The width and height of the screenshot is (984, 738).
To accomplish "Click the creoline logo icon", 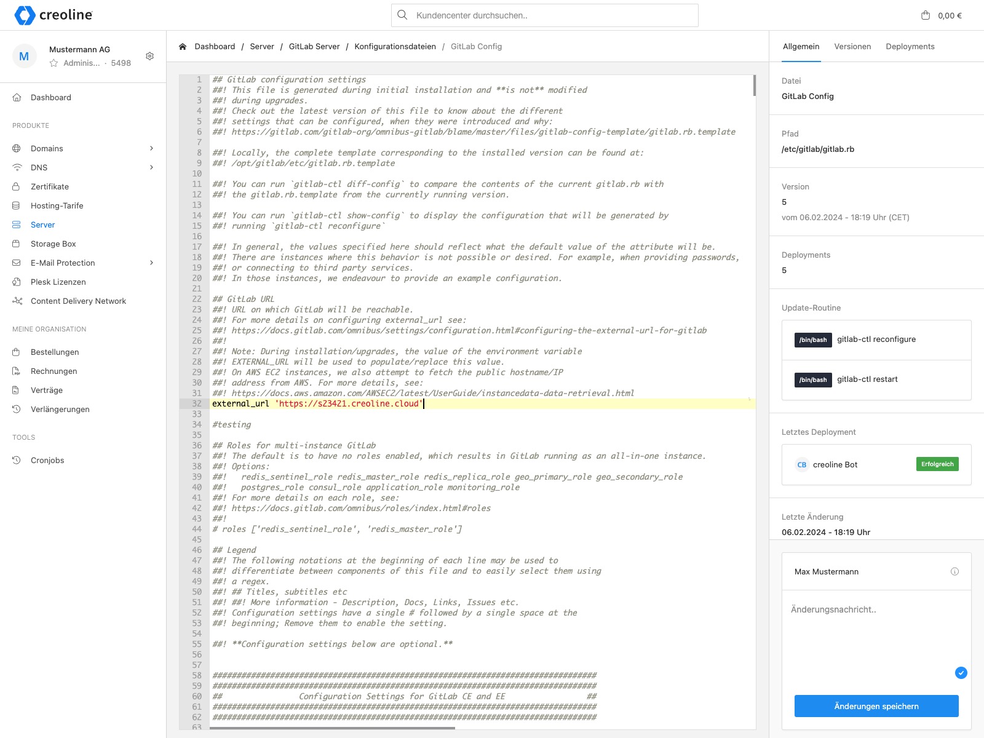I will point(25,15).
